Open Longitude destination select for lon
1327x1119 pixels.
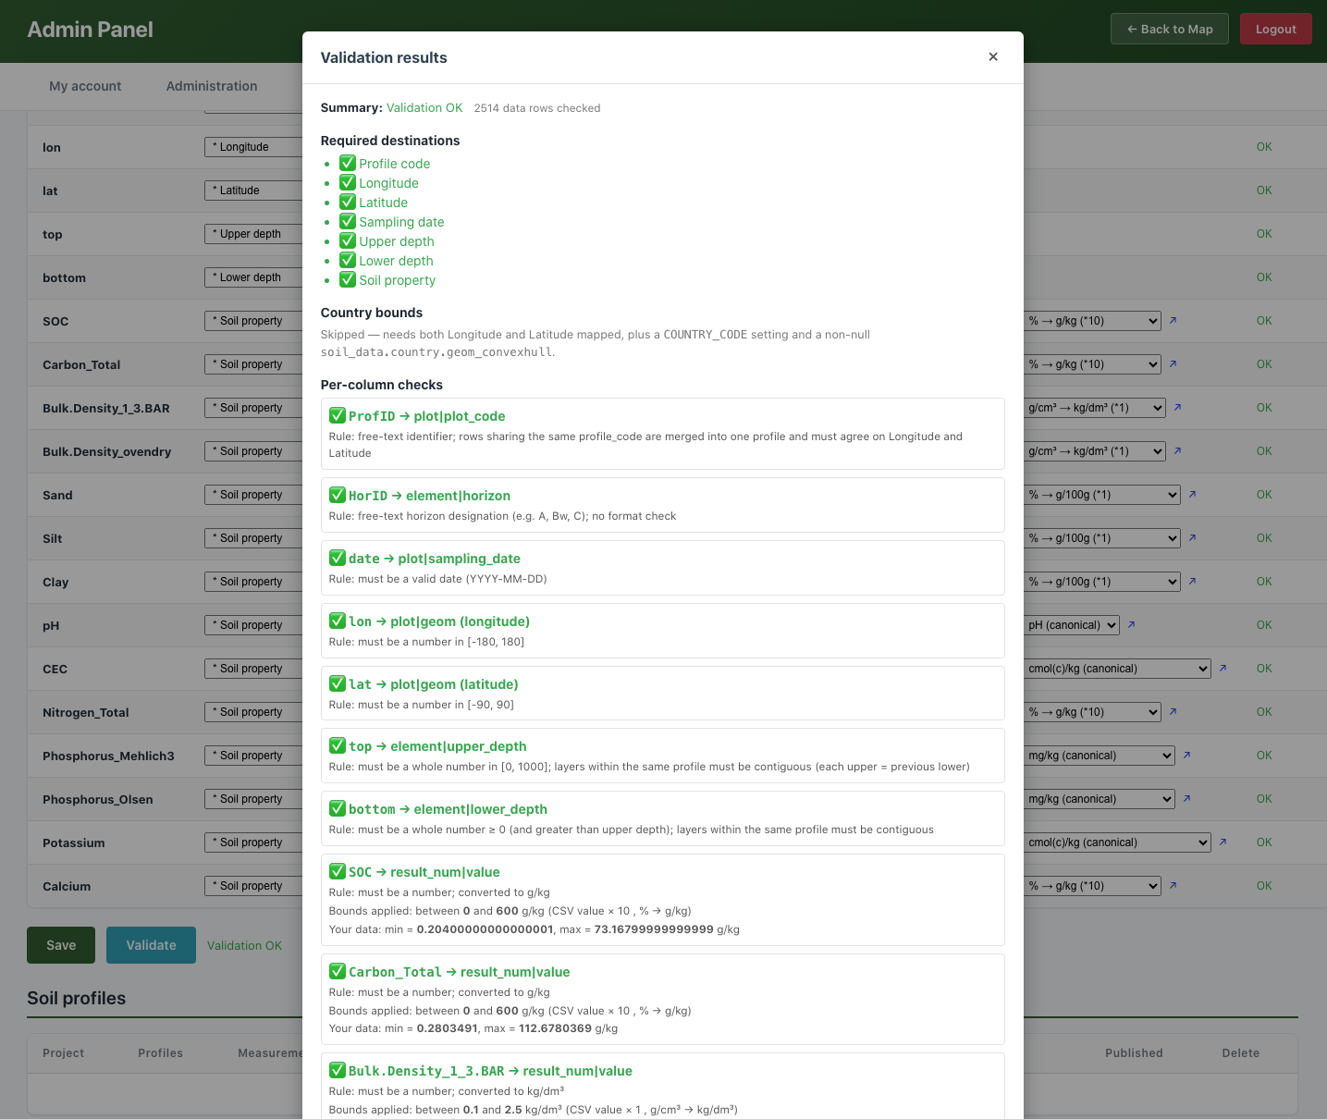pos(253,147)
